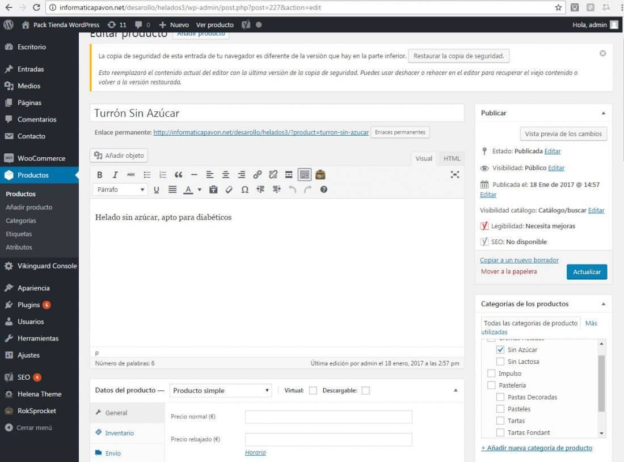
Task: Apply strikethrough formatting
Action: (x=131, y=175)
